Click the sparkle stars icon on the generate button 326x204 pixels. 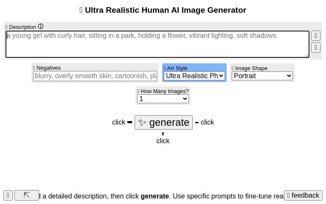point(142,122)
